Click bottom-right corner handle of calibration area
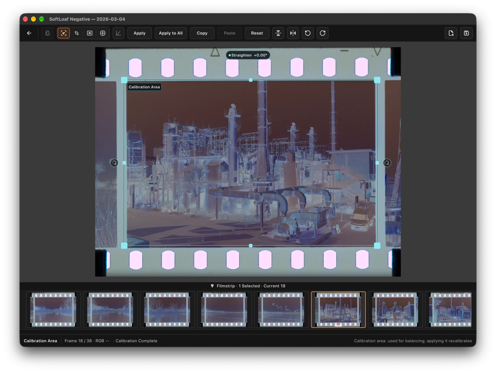Viewport: 496px width, 373px height. pos(377,246)
